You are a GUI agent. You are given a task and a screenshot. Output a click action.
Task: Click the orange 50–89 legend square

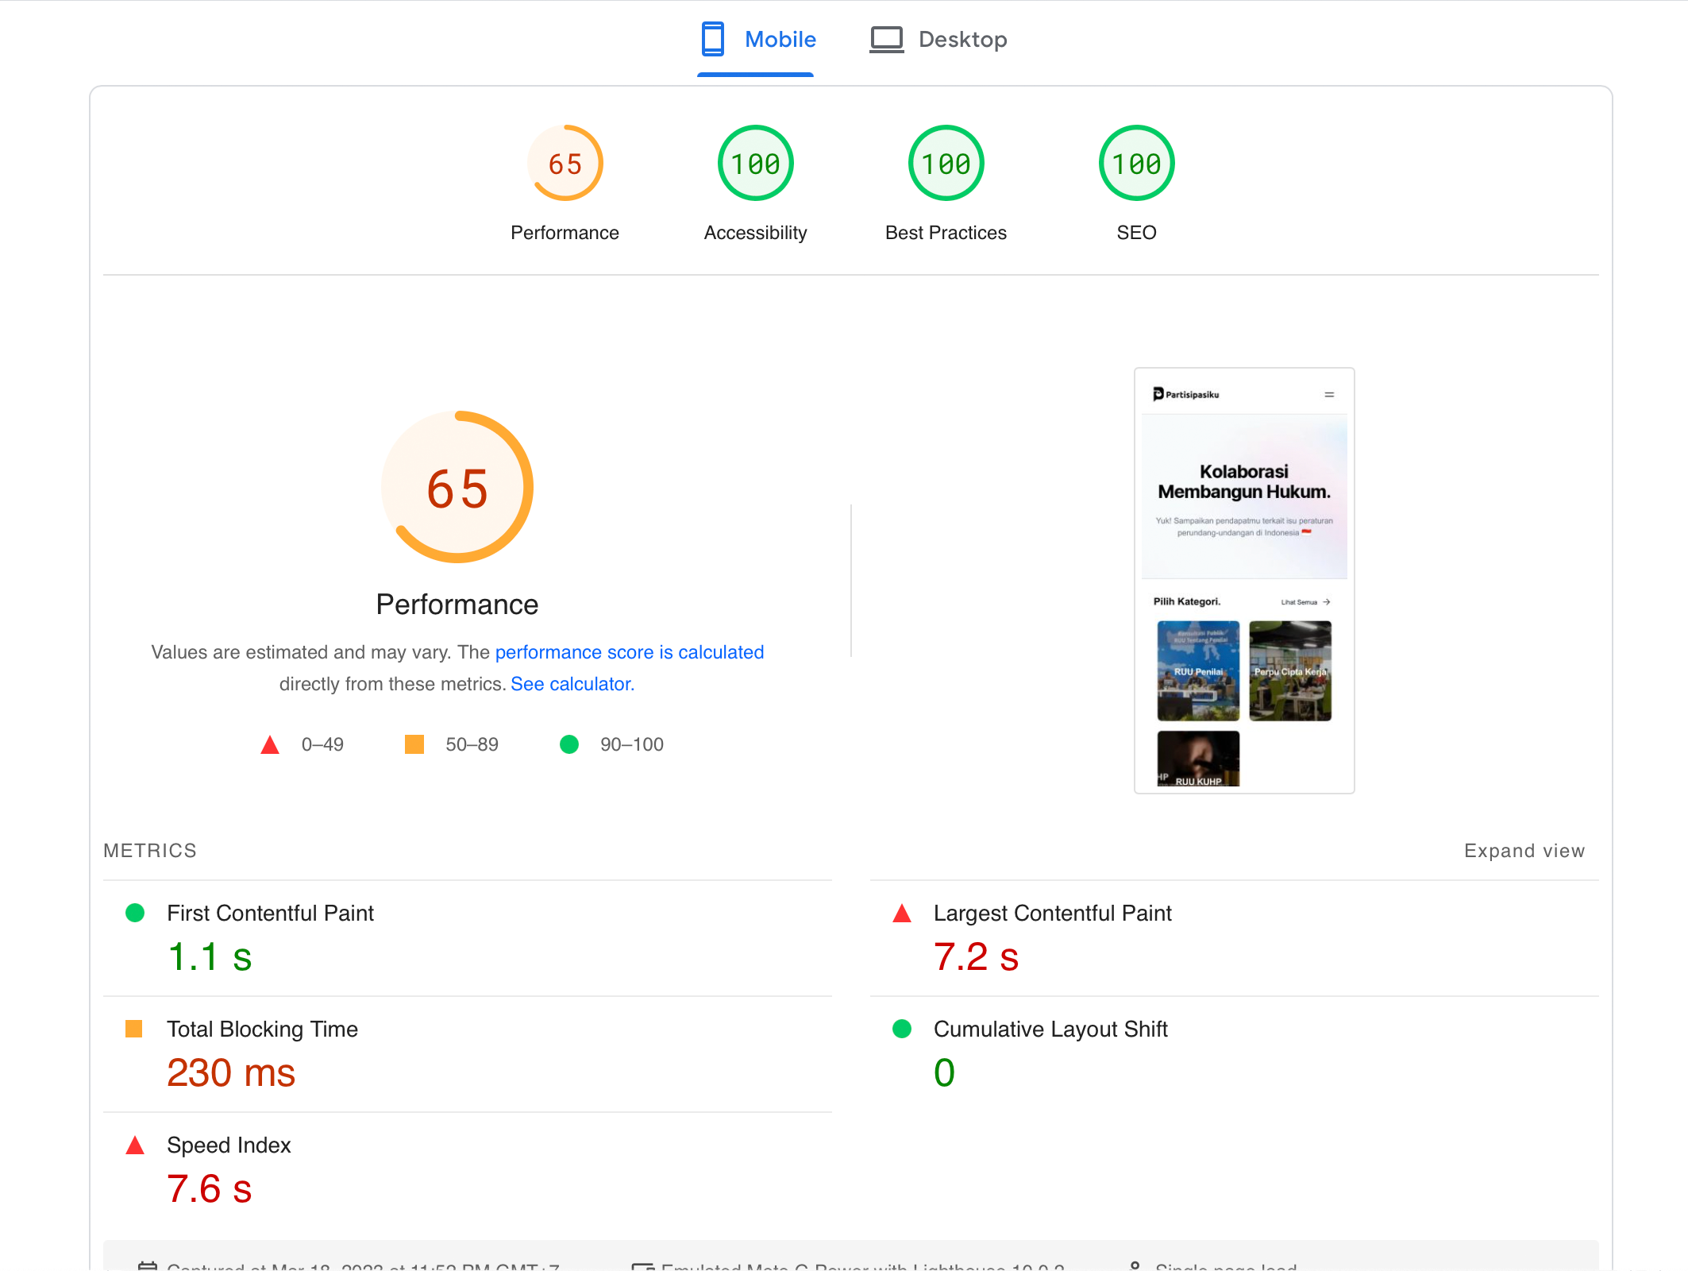point(414,744)
